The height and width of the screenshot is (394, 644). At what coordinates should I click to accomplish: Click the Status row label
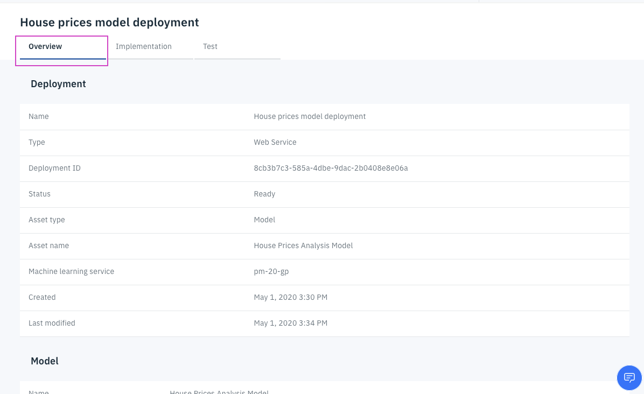click(39, 194)
